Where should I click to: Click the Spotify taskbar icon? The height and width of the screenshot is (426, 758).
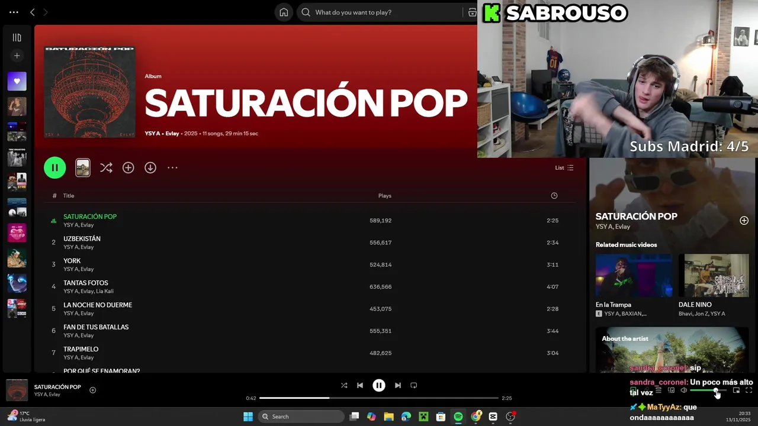click(x=458, y=417)
